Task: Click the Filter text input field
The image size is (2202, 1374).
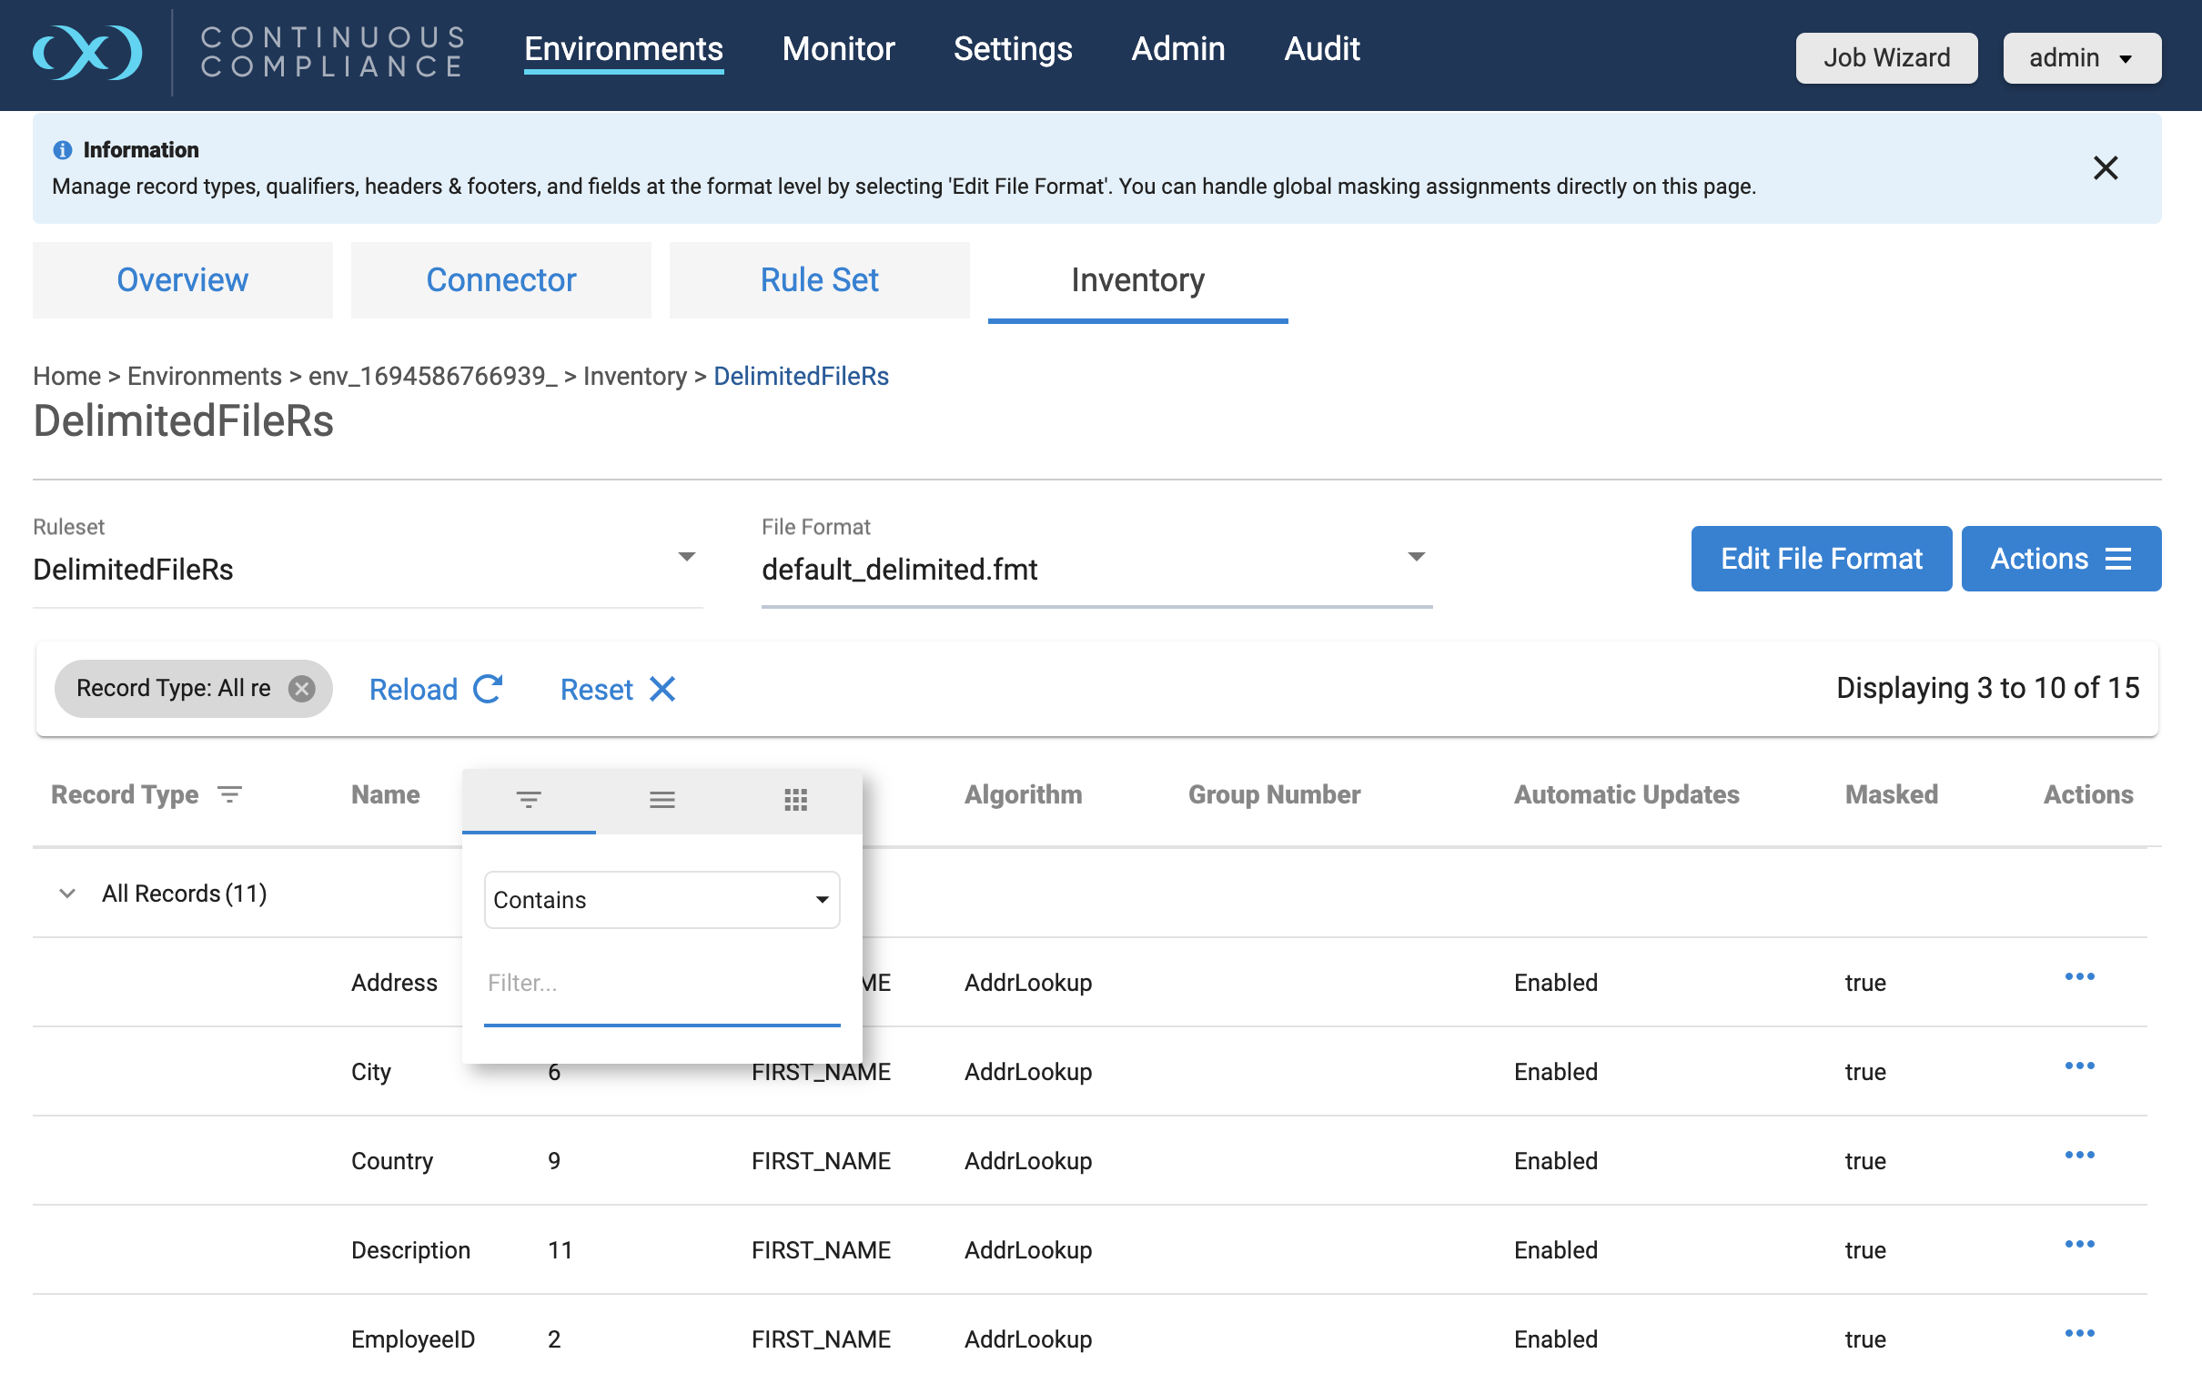Action: (x=662, y=983)
